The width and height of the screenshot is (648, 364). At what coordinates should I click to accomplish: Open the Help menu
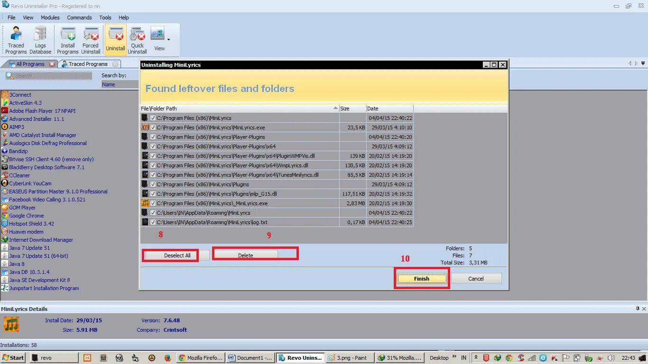point(123,18)
